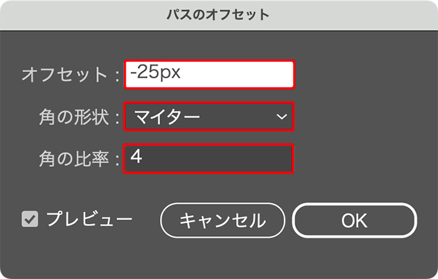Click the プレビュー label text
Viewport: 438px width, 279px height.
[x=89, y=219]
